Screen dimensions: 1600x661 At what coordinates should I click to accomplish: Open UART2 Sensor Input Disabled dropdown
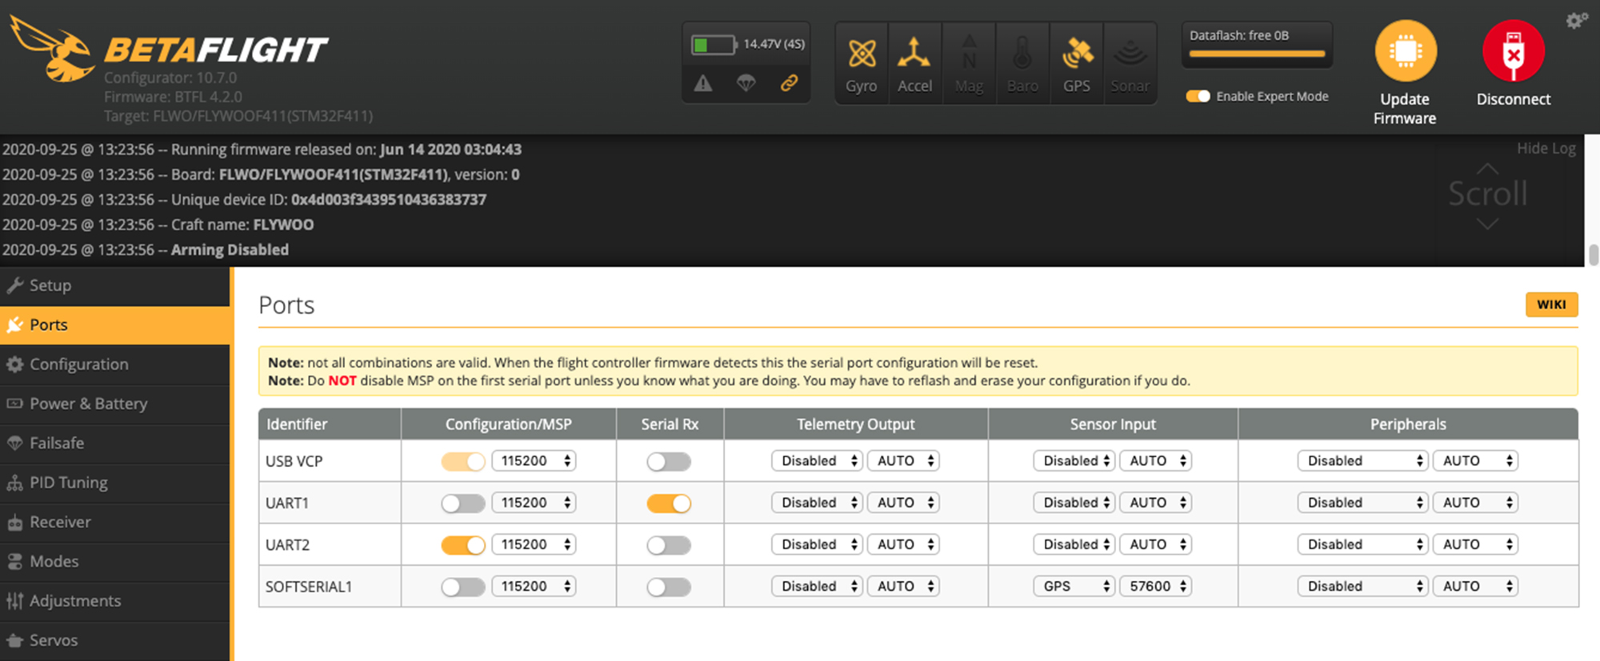[x=1074, y=544]
